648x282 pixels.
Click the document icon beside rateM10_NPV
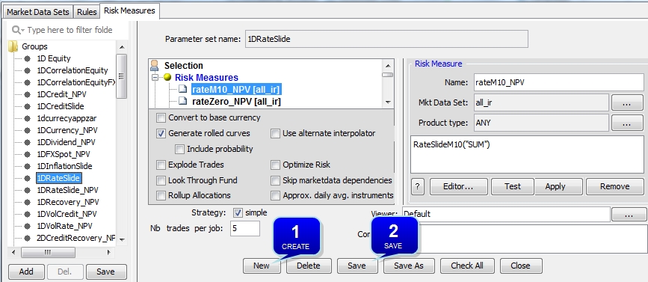pyautogui.click(x=183, y=89)
